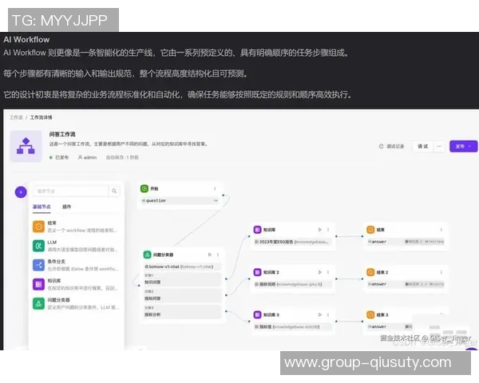This screenshot has height=383, width=479.
Task: Switch to the 基础节点 tab
Action: [42, 207]
